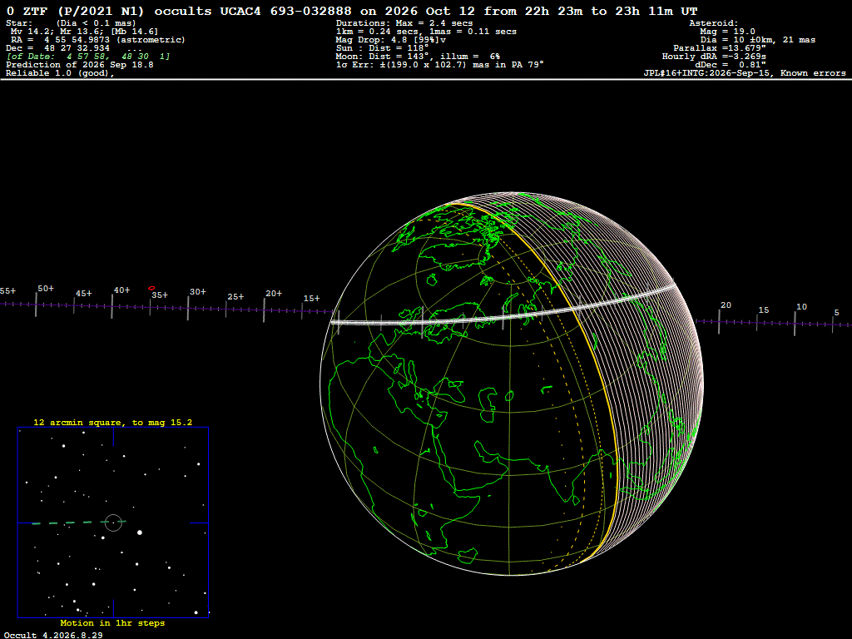Click the 'Mag Drop: 4.8' text
852x639 pixels.
coord(364,40)
